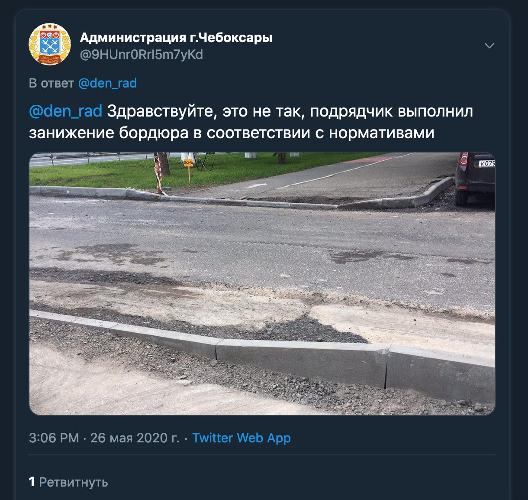Screen dimensions: 528x500
Task: Click the yellow sign in the photo
Action: click(189, 164)
